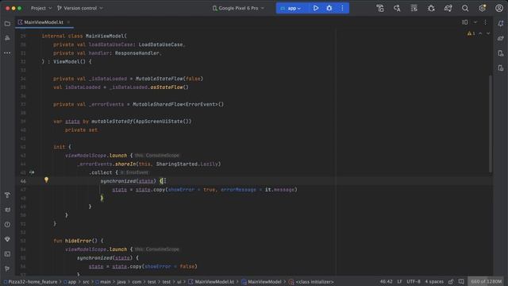Viewport: 508px width, 286px height.
Task: Click the memory indicator 660 of 1280M
Action: pyautogui.click(x=486, y=281)
